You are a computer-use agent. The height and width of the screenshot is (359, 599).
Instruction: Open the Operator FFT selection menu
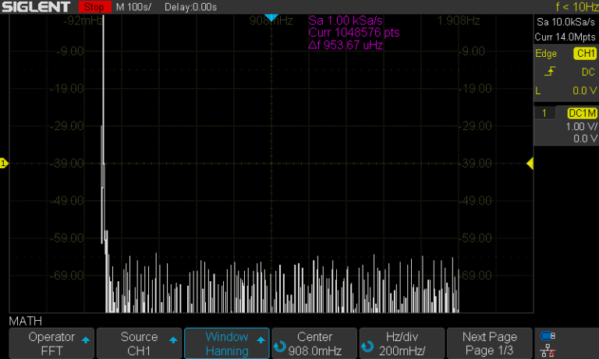click(51, 343)
